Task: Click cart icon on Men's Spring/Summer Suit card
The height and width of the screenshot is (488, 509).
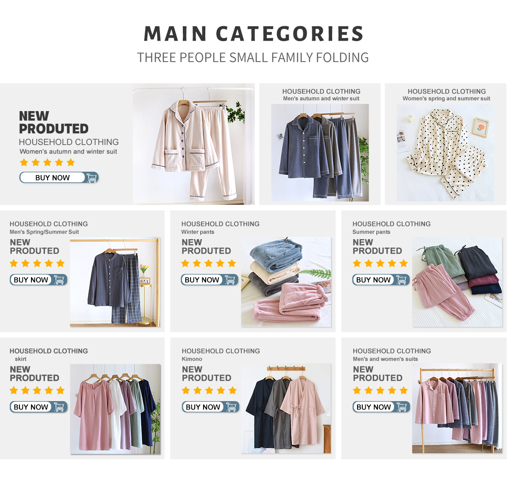Action: tap(59, 280)
